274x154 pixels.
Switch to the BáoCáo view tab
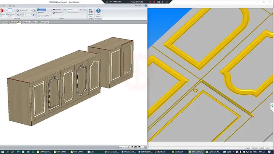pos(26,22)
